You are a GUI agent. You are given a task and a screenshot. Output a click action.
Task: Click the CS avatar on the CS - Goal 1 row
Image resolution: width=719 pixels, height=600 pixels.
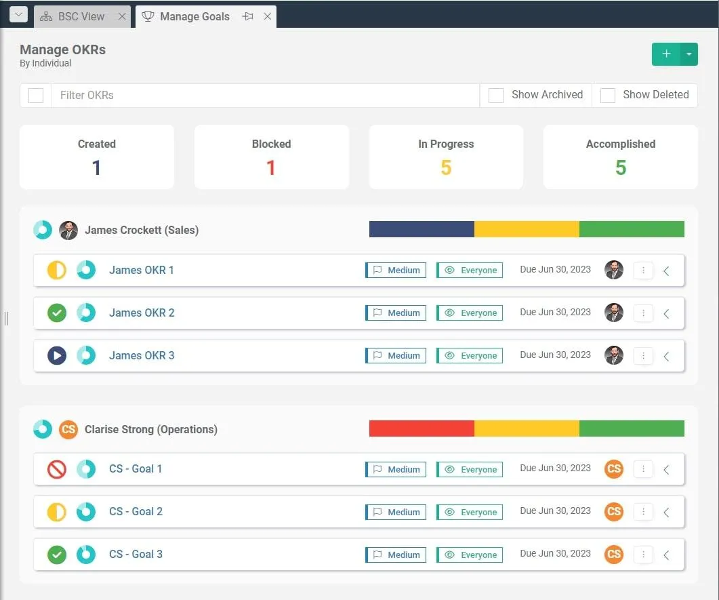click(x=614, y=468)
